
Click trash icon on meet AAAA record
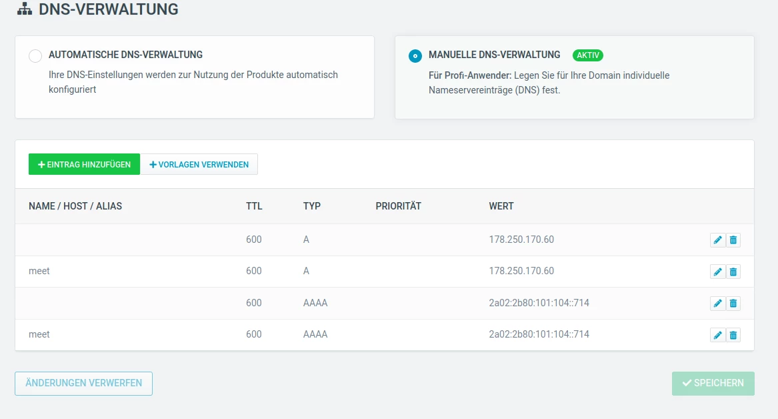coord(733,335)
